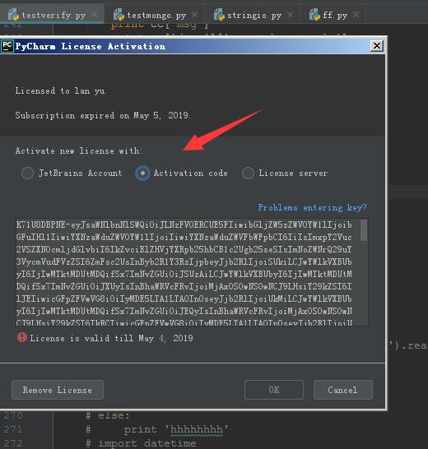428x449 pixels.
Task: Open the 'Problems entering key?' link
Action: point(312,207)
